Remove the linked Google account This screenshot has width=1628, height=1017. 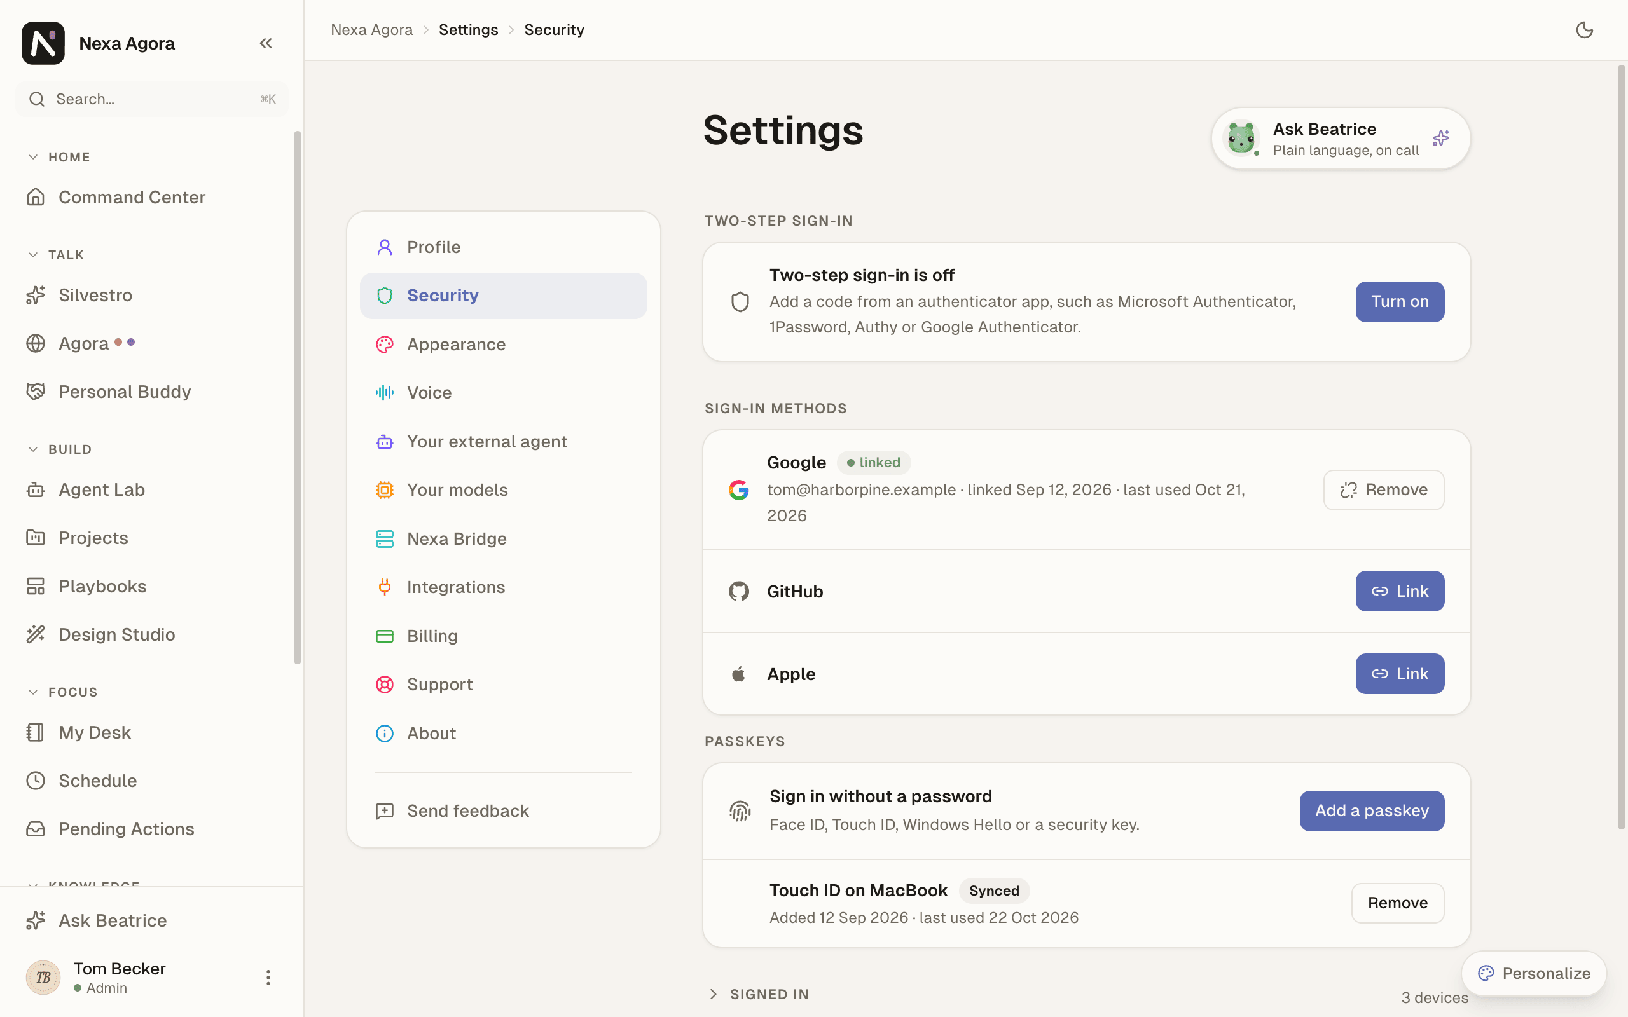pyautogui.click(x=1384, y=490)
